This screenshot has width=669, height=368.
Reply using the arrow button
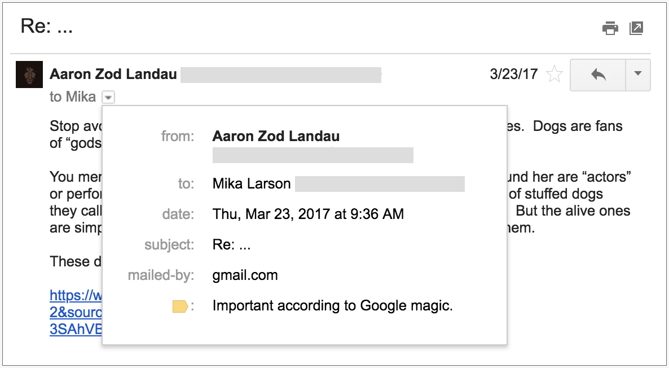598,75
